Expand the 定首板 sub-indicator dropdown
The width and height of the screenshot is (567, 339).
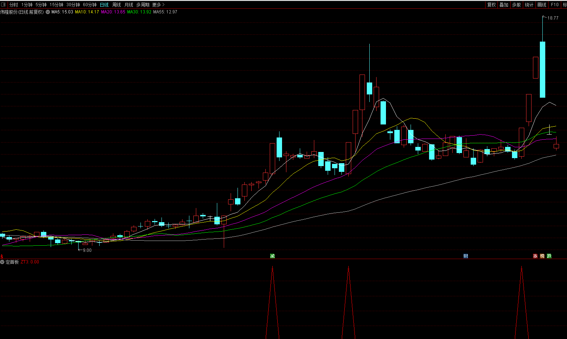click(x=2, y=262)
